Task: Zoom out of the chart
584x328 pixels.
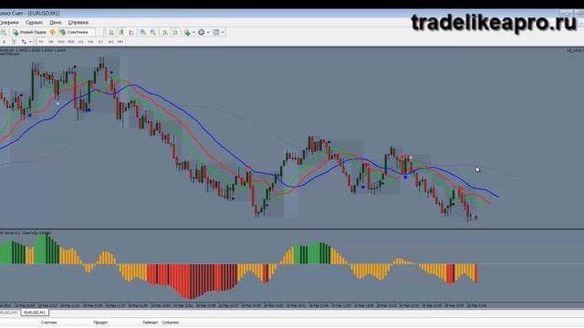Action: coord(153,33)
